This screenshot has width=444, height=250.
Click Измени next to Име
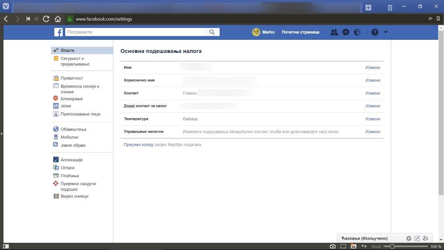click(x=372, y=68)
